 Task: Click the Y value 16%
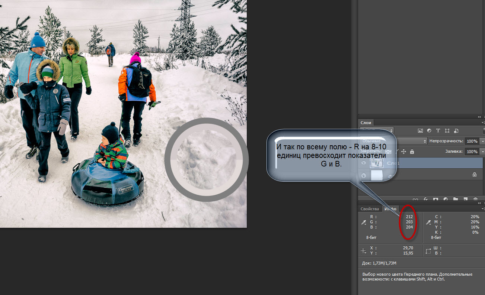(475, 227)
